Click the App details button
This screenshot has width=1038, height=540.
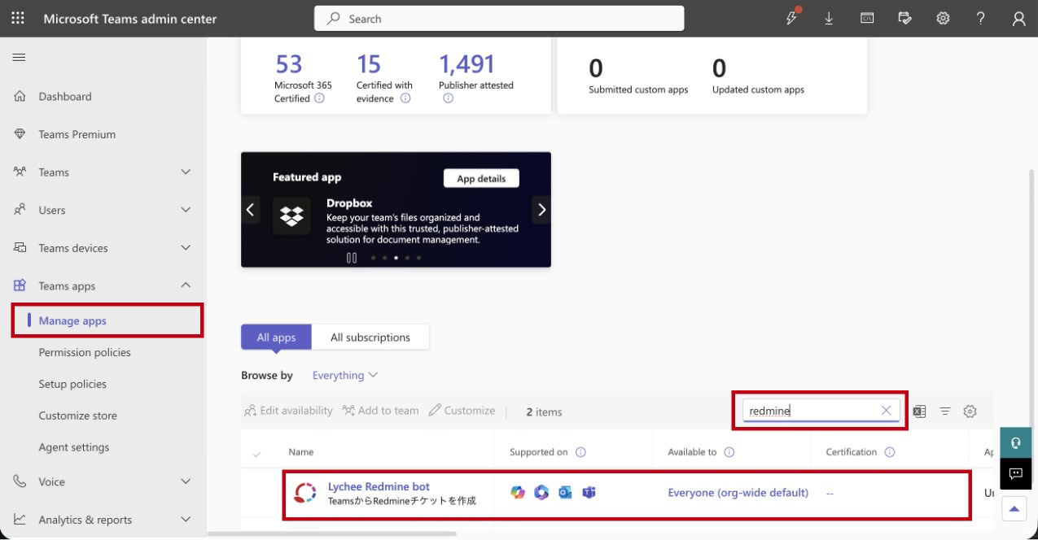click(x=481, y=179)
